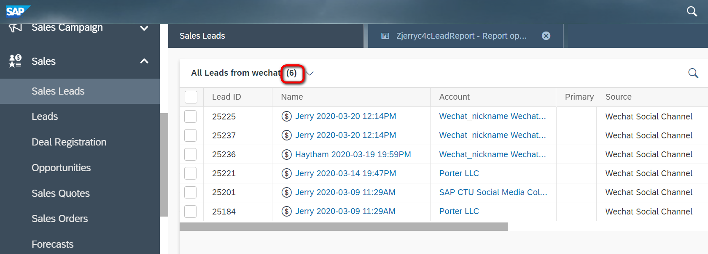Click the Sales Campaign megaphone icon
The height and width of the screenshot is (254, 708).
click(x=15, y=28)
